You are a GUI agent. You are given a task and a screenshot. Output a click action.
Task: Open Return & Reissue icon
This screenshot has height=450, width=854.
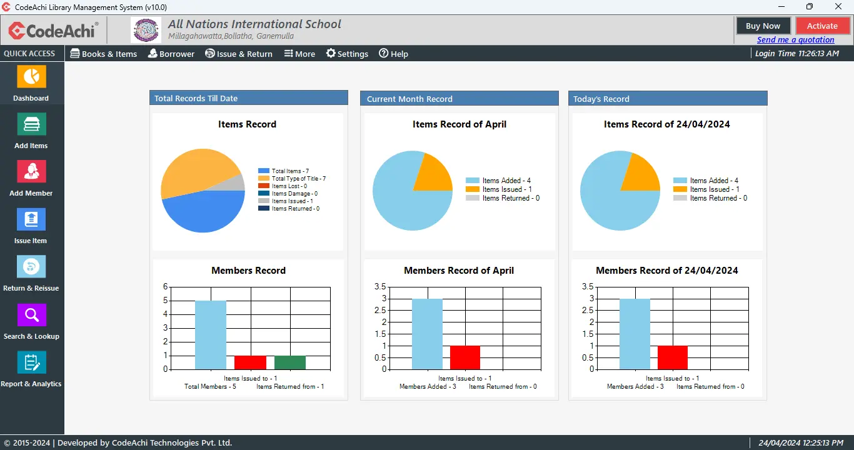[x=31, y=267]
